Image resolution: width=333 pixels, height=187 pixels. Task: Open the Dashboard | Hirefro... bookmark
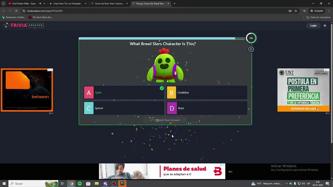(x=14, y=17)
